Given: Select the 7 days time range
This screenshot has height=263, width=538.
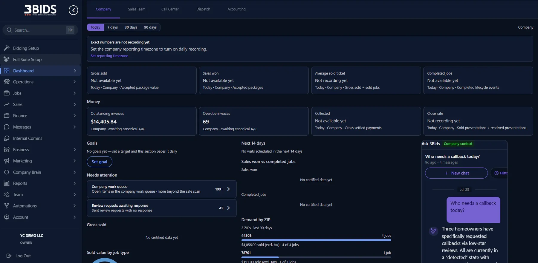Looking at the screenshot, I should point(113,27).
